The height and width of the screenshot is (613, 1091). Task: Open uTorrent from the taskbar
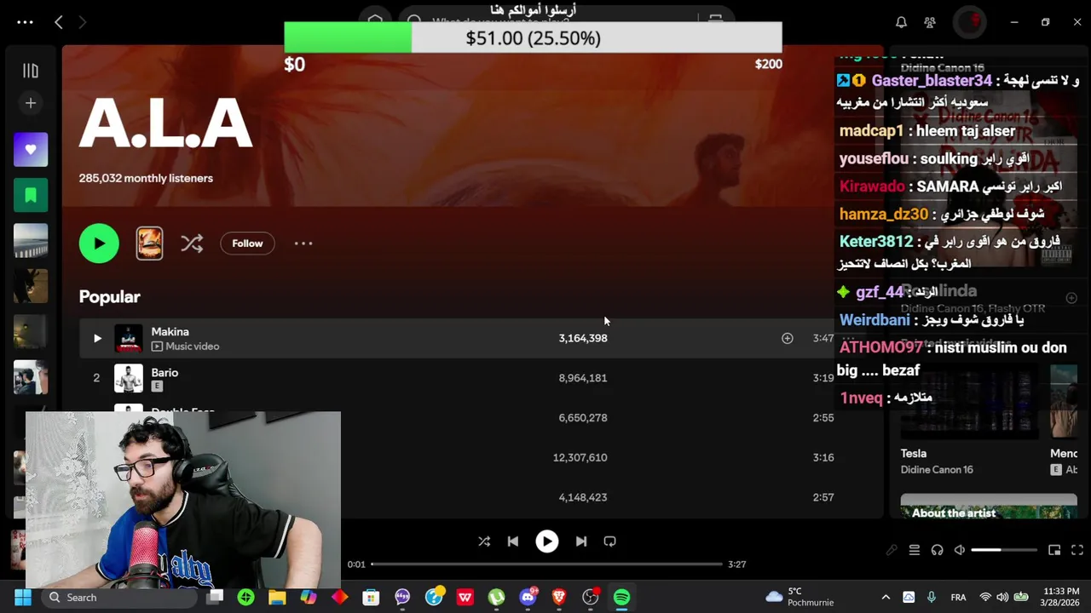pos(496,598)
